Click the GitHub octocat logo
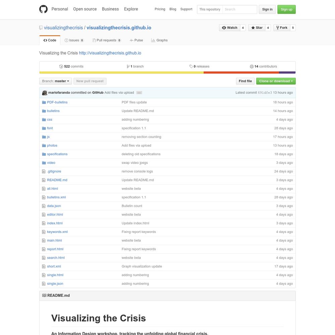The image size is (335, 335). pyautogui.click(x=43, y=9)
